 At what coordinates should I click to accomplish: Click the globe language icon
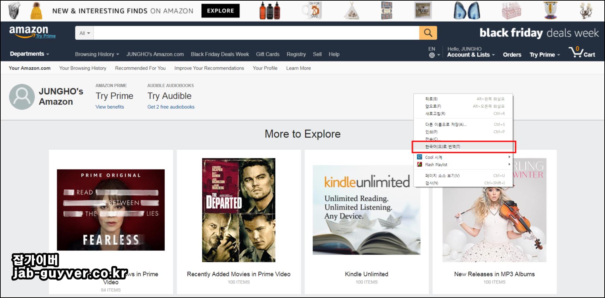pyautogui.click(x=432, y=55)
